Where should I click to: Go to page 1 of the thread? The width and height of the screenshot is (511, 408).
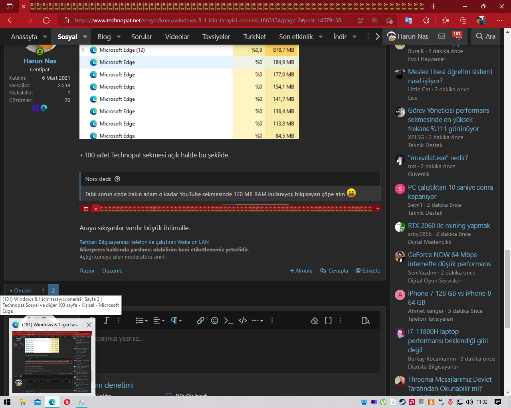coord(43,290)
